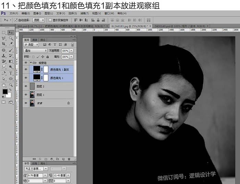Switch to the 通道 channels tab
240x184 pixels.
click(35, 40)
